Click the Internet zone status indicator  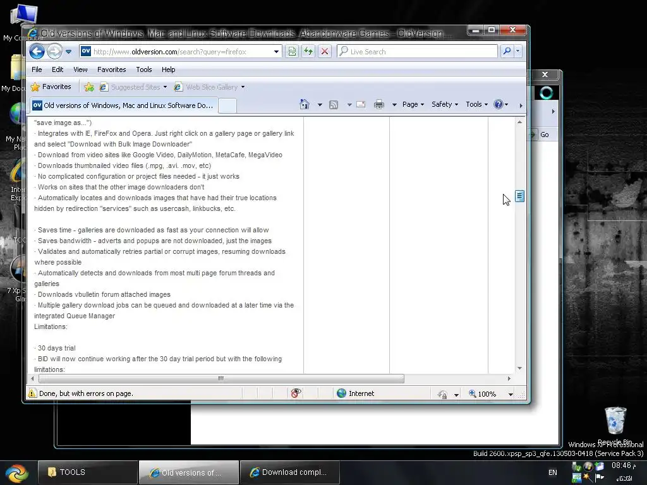point(356,393)
